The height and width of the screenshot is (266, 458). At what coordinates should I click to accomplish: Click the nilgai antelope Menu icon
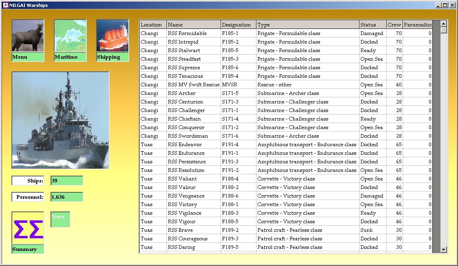(28, 36)
